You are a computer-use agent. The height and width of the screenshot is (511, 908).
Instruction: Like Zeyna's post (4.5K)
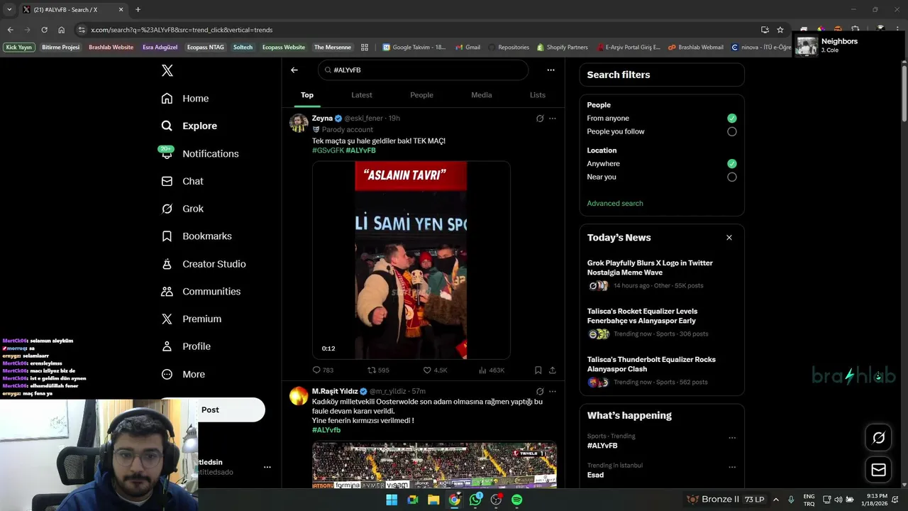tap(435, 370)
